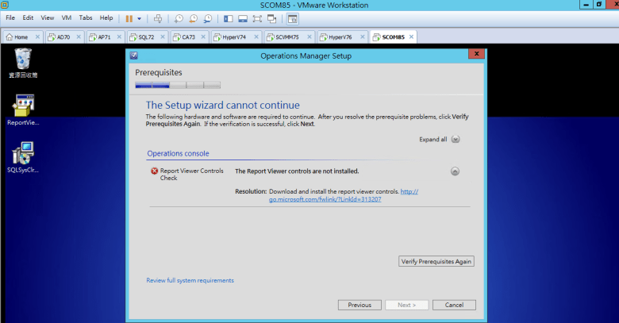The image size is (619, 323).
Task: Open the power options dropdown arrow beside Pause
Action: click(x=140, y=17)
